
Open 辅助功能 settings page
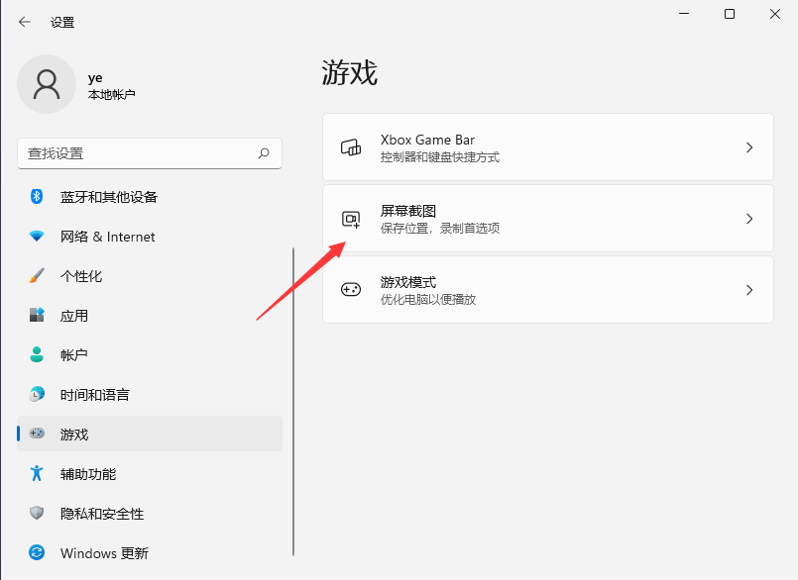click(x=87, y=474)
